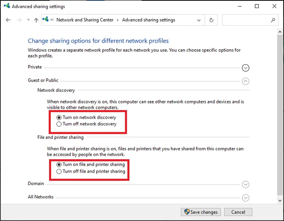This screenshot has width=284, height=221.
Task: Open the recent locations dropdown arrow
Action: coord(28,20)
